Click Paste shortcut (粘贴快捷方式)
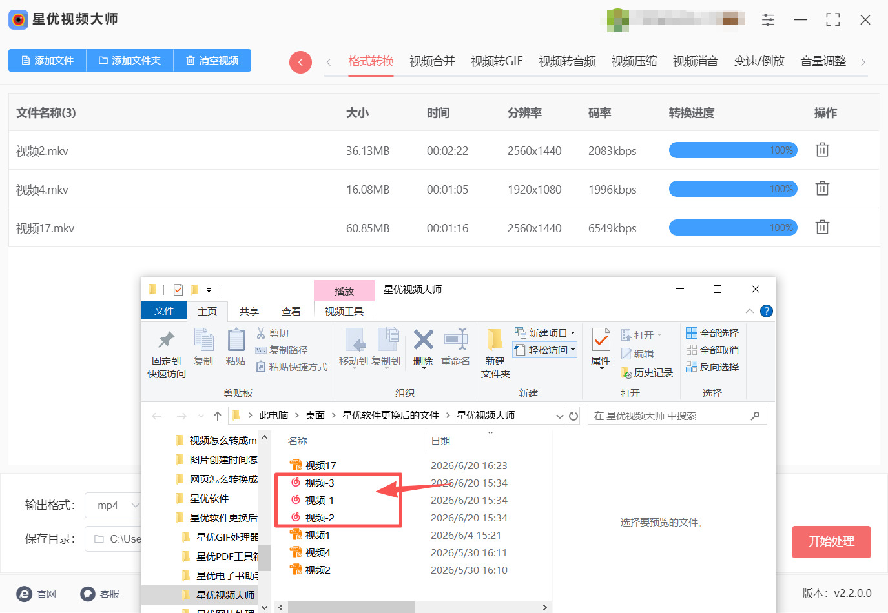888x613 pixels. [x=291, y=367]
